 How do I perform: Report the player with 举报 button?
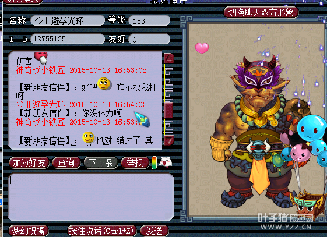click(135, 162)
